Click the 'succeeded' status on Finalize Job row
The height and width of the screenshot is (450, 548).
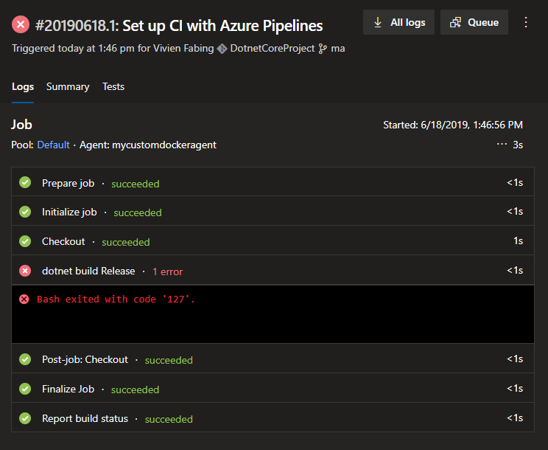[135, 390]
